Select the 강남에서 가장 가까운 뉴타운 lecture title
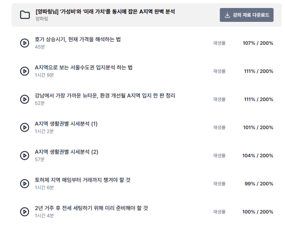This screenshot has width=285, height=226. click(105, 96)
